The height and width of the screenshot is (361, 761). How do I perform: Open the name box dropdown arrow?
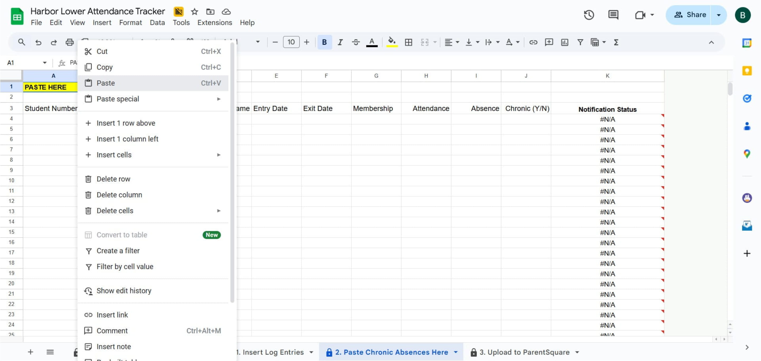pos(44,63)
